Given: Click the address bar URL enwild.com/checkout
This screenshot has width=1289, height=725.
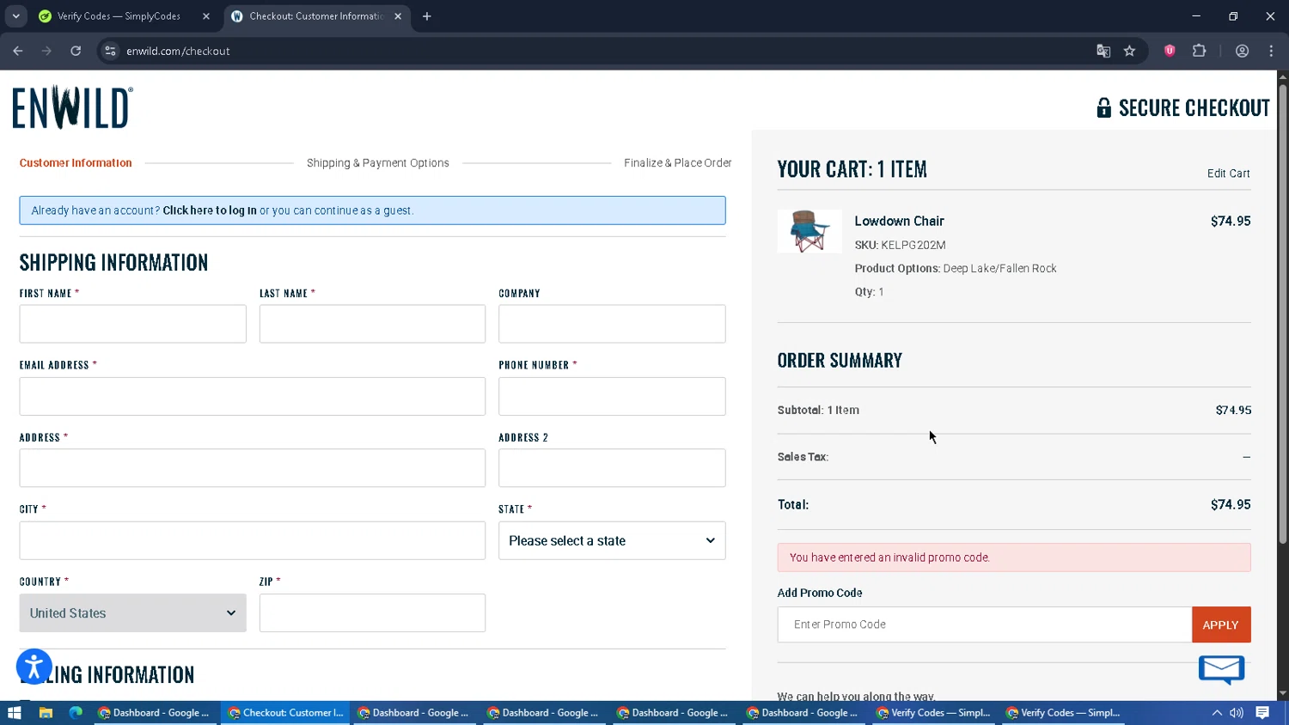Looking at the screenshot, I should 178,51.
